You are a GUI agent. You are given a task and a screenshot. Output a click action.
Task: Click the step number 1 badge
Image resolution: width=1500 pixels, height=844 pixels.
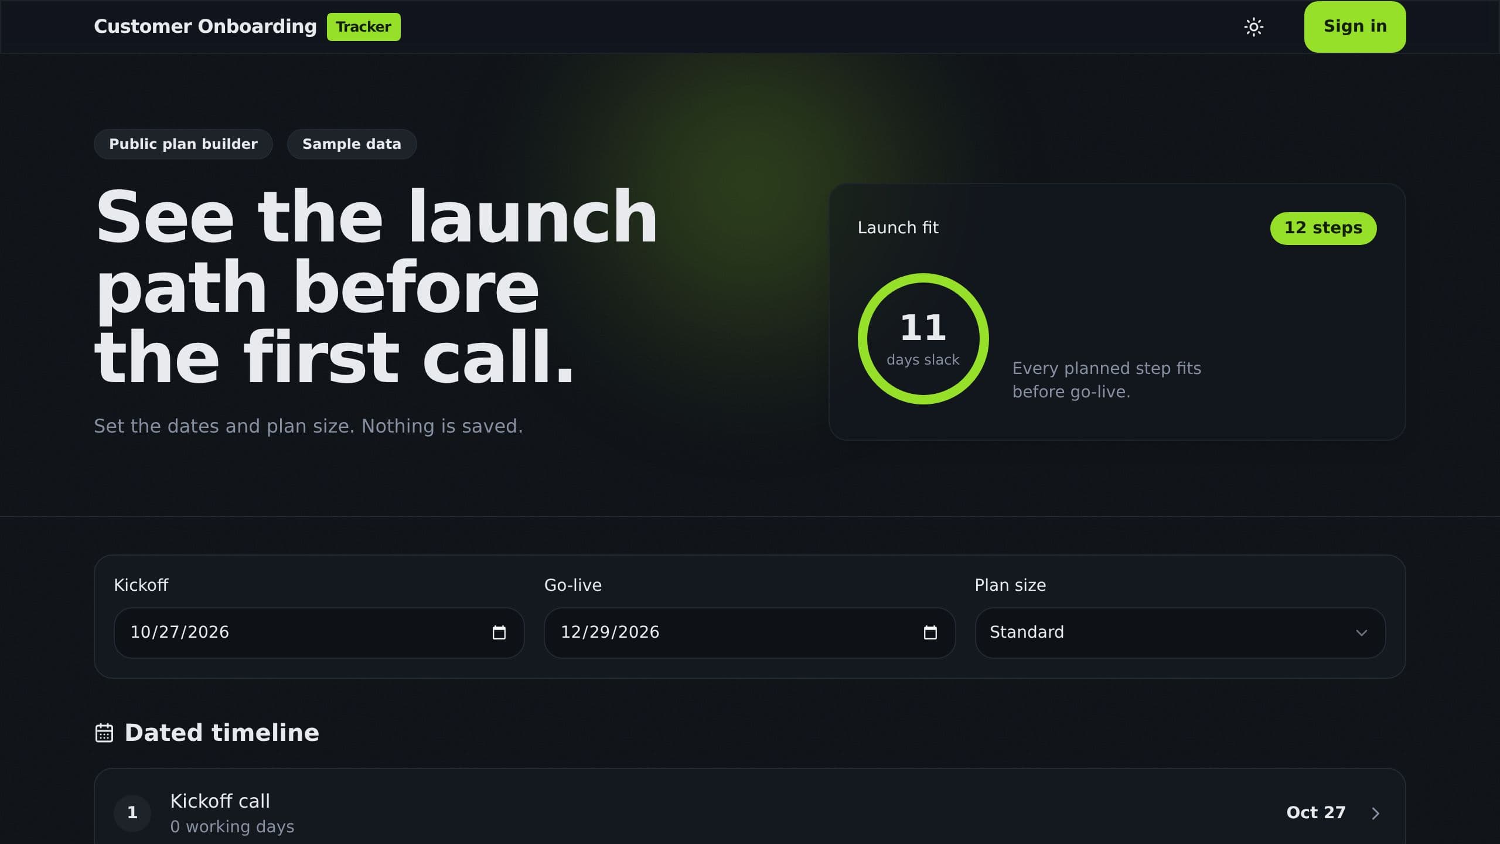click(x=132, y=813)
